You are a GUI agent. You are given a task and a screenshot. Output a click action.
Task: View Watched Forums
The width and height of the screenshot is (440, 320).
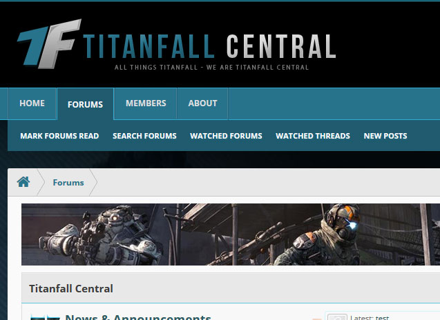tap(226, 136)
